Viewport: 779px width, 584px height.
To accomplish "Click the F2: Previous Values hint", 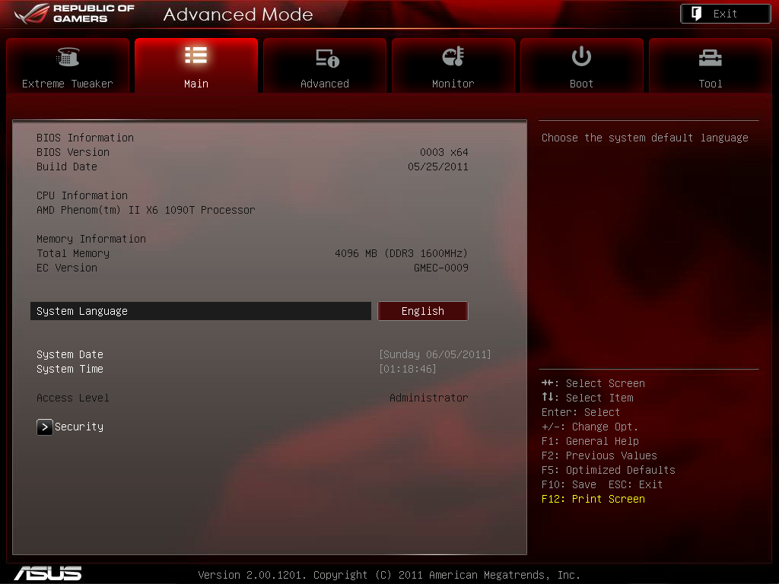I will 599,455.
